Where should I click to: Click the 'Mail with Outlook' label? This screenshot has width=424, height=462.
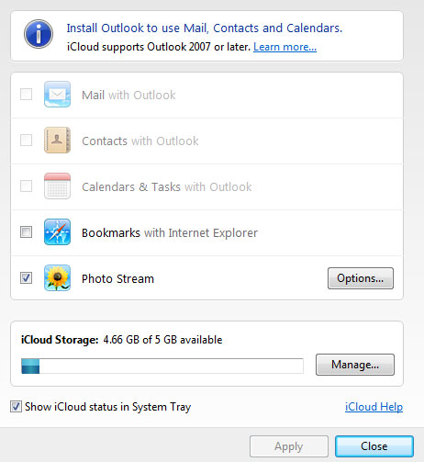coord(128,95)
